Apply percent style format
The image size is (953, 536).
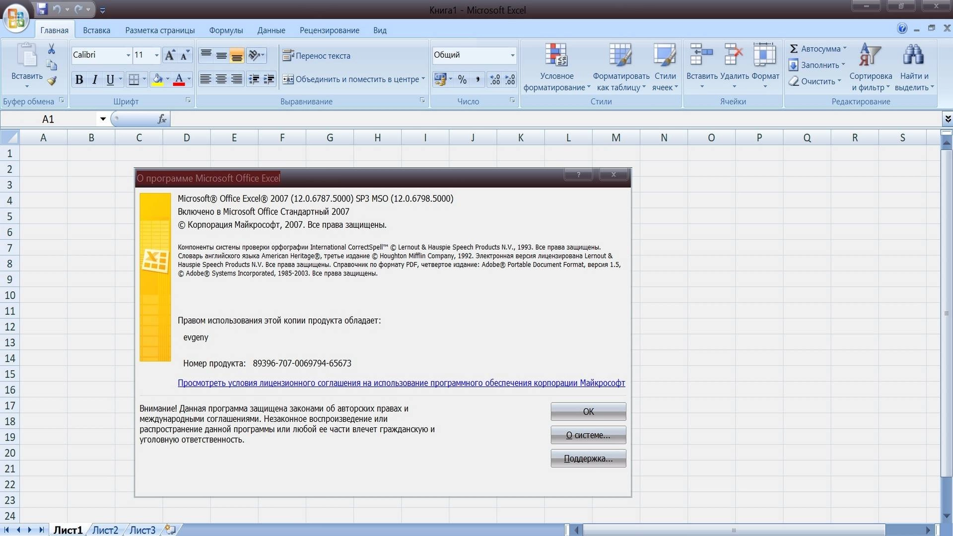(x=462, y=79)
